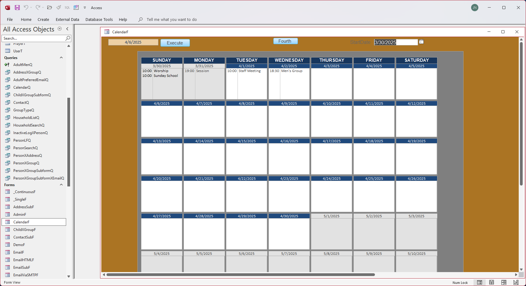Collapse the Queries group in navigation pane
Image resolution: width=526 pixels, height=286 pixels.
pyautogui.click(x=61, y=58)
